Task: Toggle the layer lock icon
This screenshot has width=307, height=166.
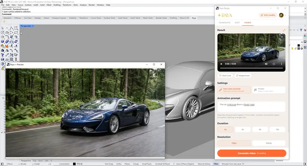Action: pos(295,48)
